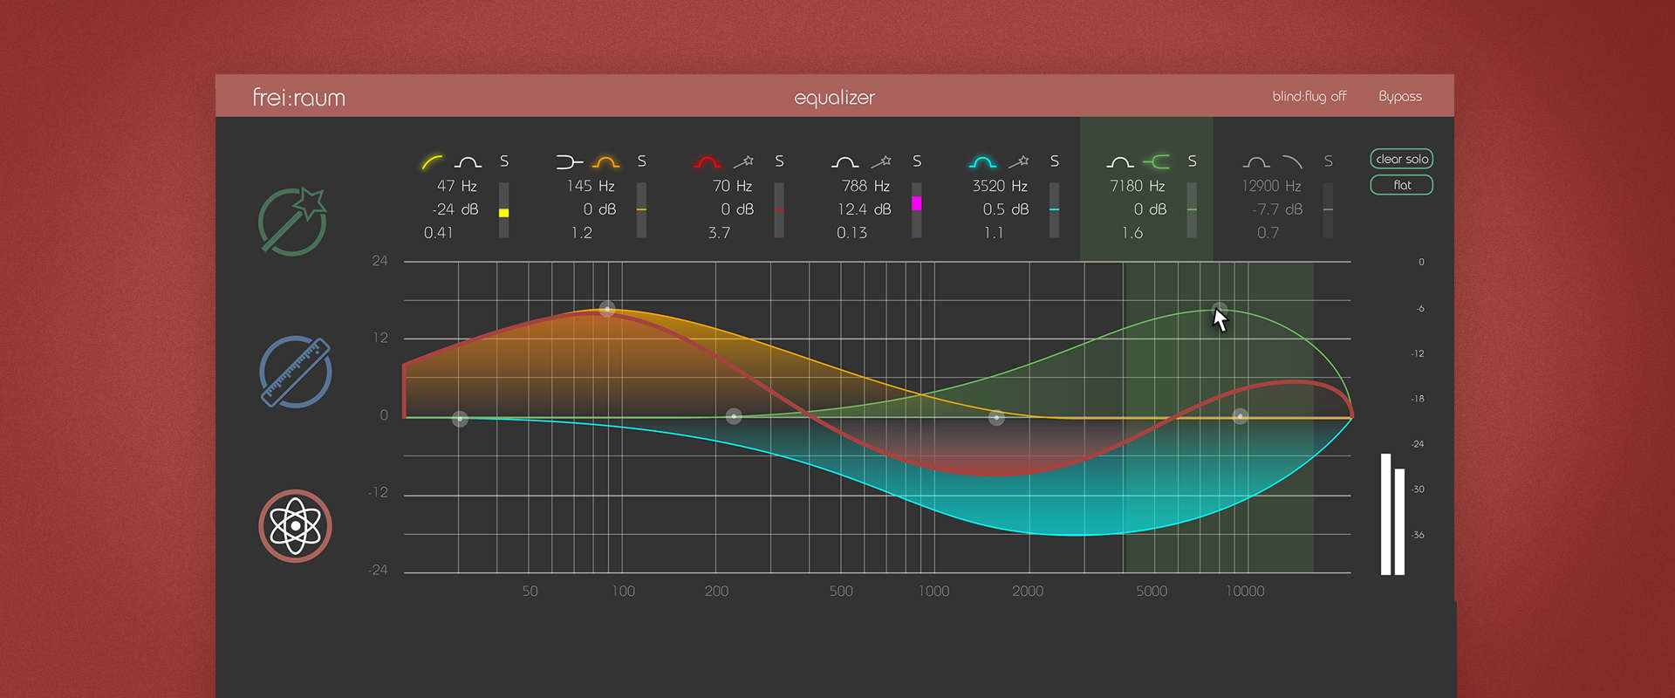
Task: Click the 70 Hz frequency value
Action: coord(732,186)
